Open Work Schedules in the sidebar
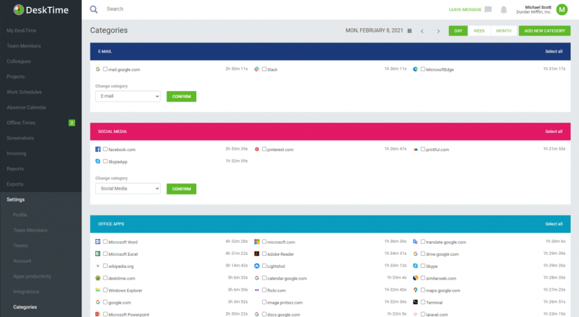The height and width of the screenshot is (317, 579). 24,92
